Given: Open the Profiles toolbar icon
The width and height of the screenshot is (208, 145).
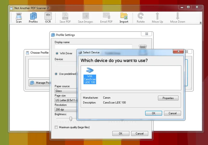Looking at the screenshot, I should 33,16.
